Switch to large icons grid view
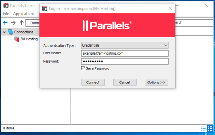The height and width of the screenshot is (135, 215). coord(210,128)
